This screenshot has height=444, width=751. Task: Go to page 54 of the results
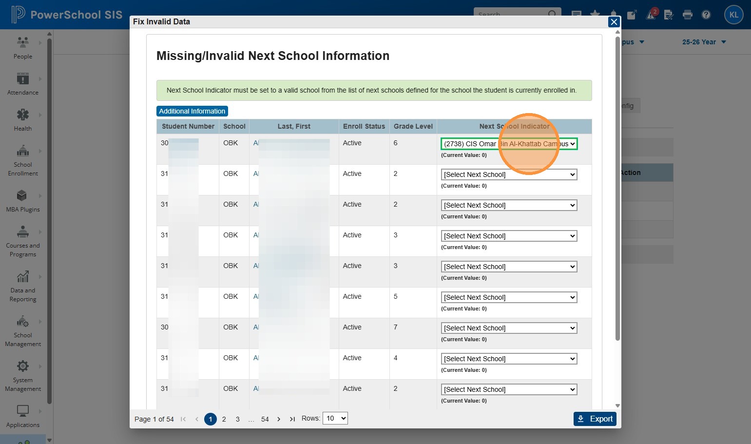pyautogui.click(x=265, y=419)
